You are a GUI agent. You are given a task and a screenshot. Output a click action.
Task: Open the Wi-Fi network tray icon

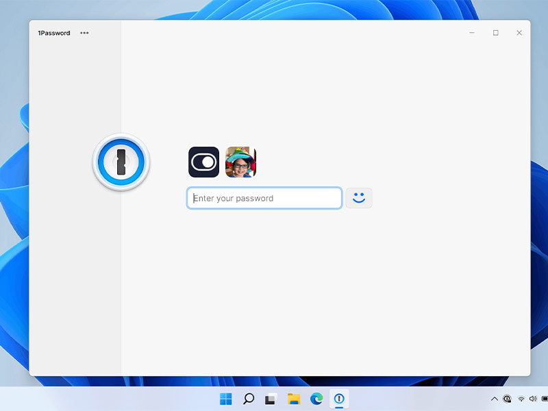point(521,399)
